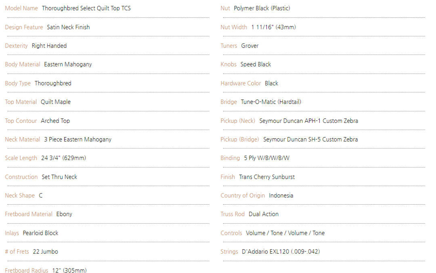Click the Fretboard Material label
Image resolution: width=436 pixels, height=273 pixels.
pyautogui.click(x=29, y=214)
